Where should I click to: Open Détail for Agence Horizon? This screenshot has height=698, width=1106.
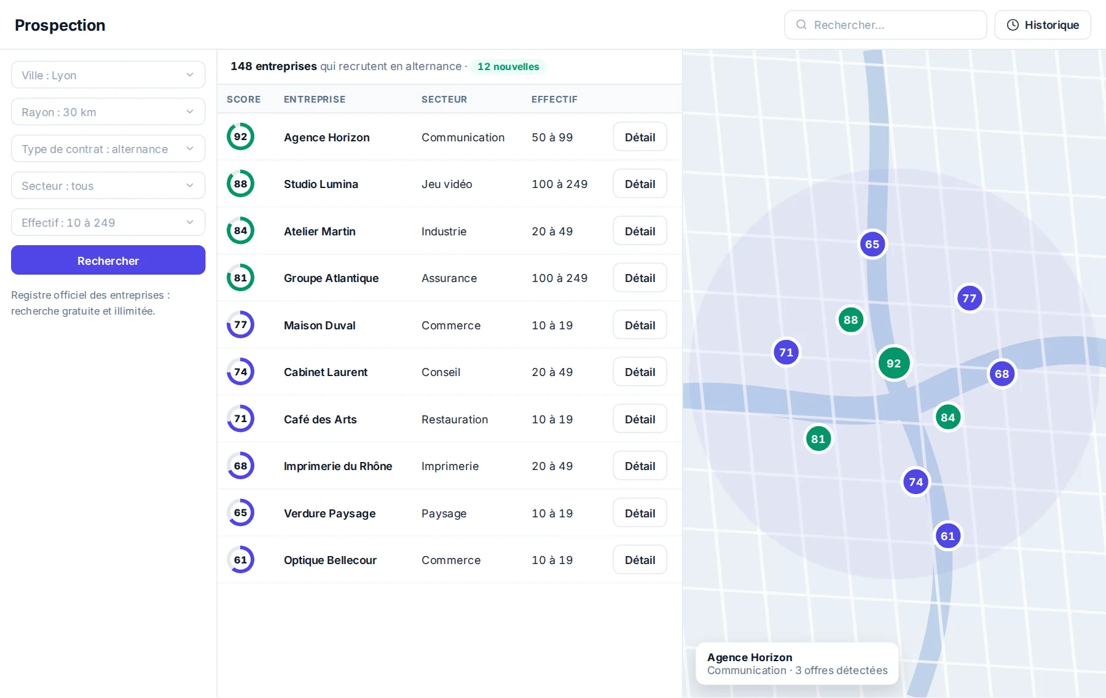click(x=640, y=137)
